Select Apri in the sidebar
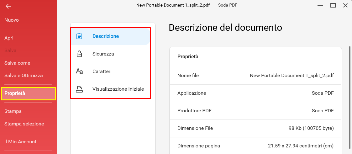 pyautogui.click(x=9, y=38)
